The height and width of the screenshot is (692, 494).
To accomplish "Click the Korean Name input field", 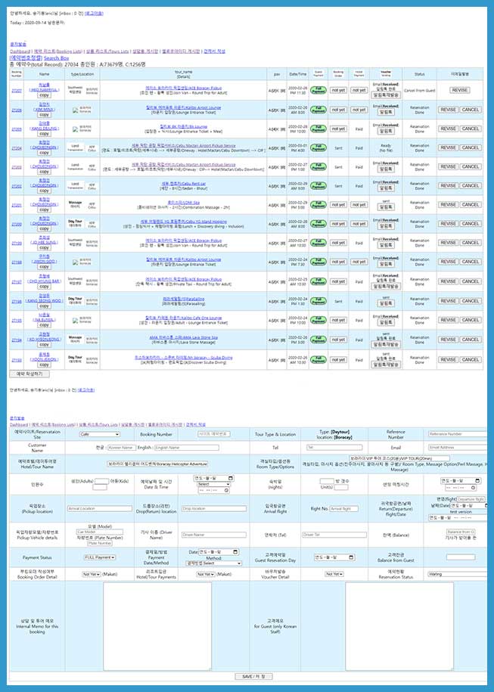I will (122, 448).
